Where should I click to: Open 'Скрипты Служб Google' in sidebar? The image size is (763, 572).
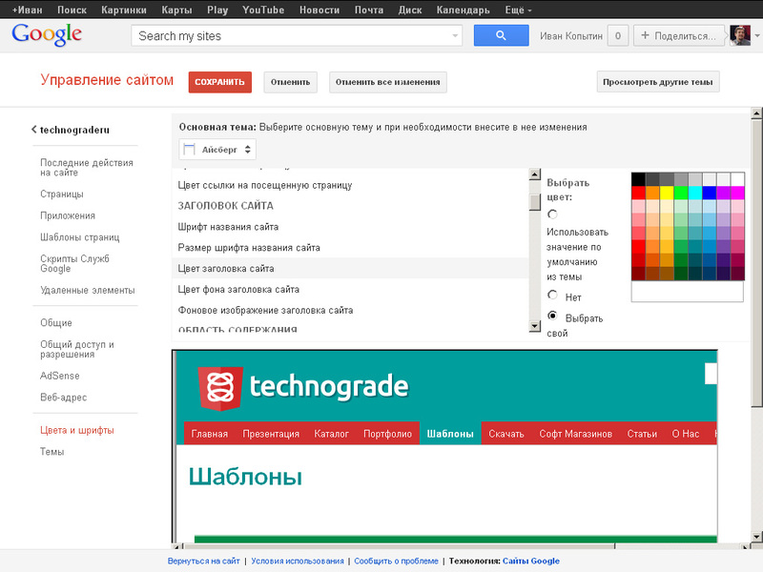[x=75, y=263]
